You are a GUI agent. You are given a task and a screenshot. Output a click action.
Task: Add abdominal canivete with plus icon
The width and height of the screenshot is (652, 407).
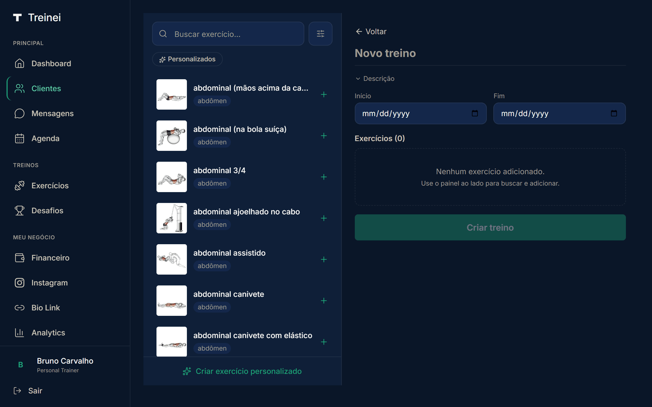tap(324, 301)
